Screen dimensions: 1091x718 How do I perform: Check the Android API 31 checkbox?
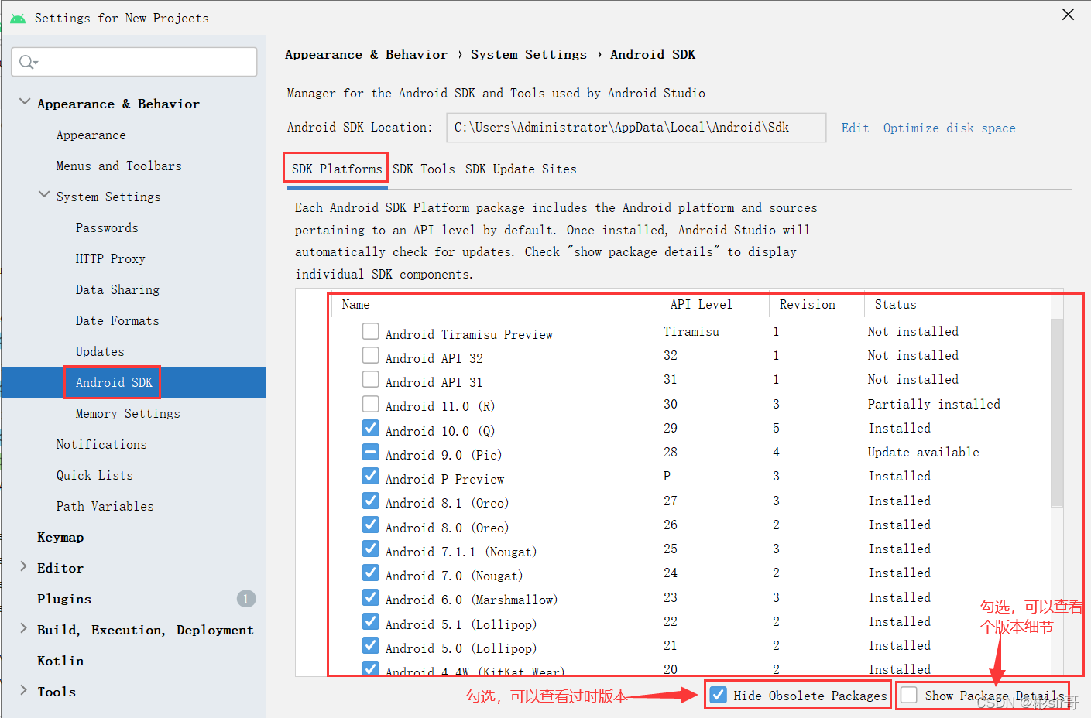point(371,380)
